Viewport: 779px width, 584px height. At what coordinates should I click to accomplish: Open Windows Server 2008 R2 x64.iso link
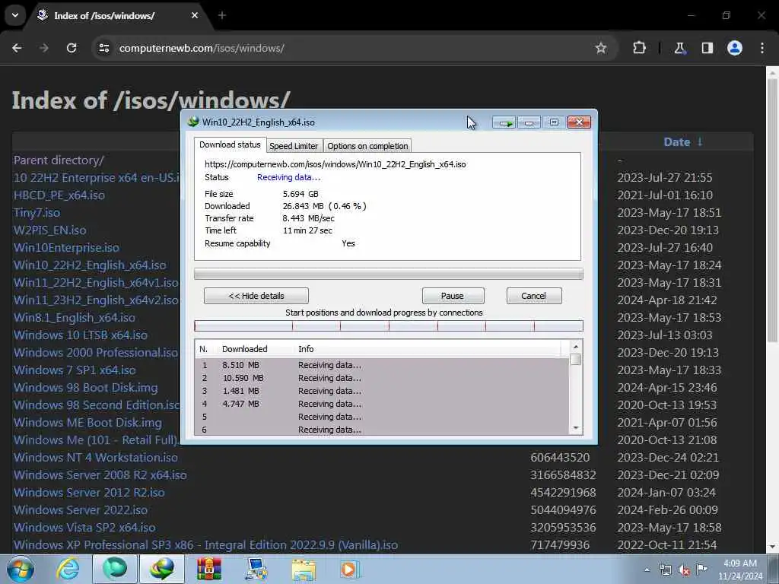point(100,475)
